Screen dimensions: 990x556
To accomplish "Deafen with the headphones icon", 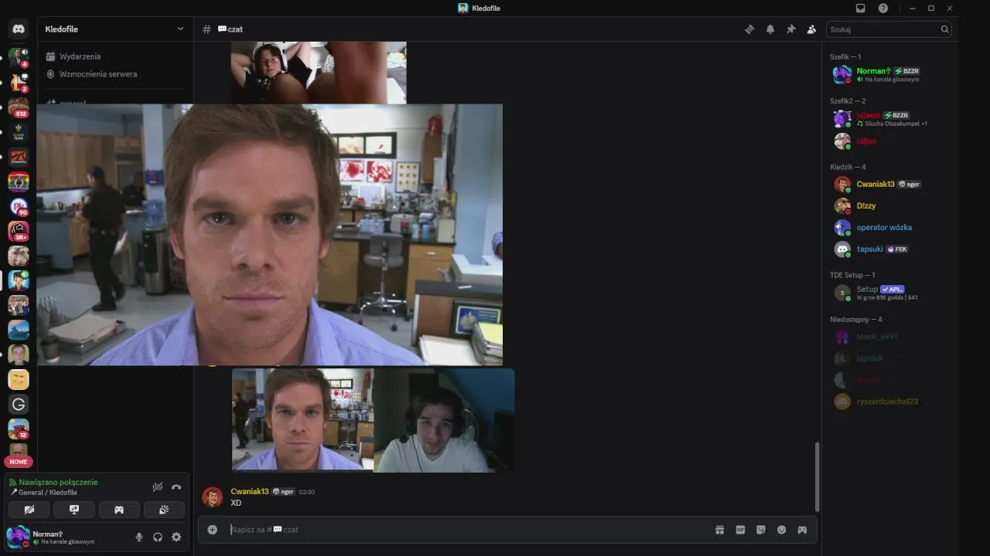I will tap(158, 537).
